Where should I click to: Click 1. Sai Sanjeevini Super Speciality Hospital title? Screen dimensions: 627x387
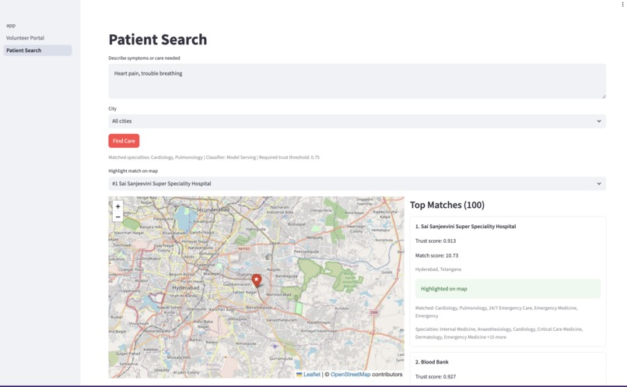465,227
